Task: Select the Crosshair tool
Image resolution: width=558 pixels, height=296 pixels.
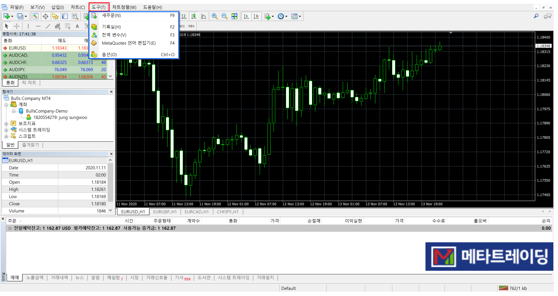Action: [x=17, y=26]
